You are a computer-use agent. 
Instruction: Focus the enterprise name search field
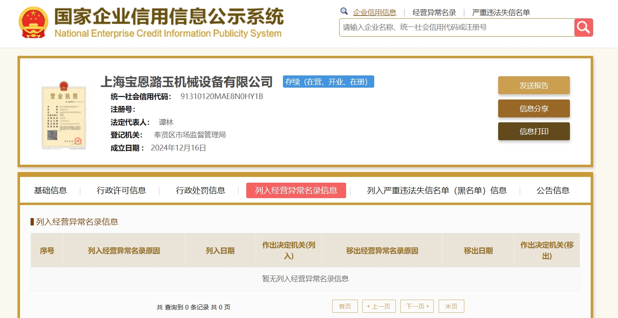click(457, 27)
